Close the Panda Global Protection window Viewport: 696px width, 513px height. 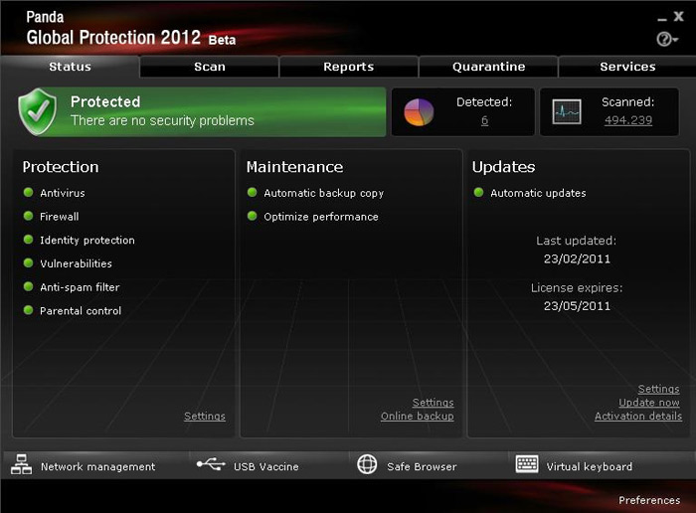[678, 17]
